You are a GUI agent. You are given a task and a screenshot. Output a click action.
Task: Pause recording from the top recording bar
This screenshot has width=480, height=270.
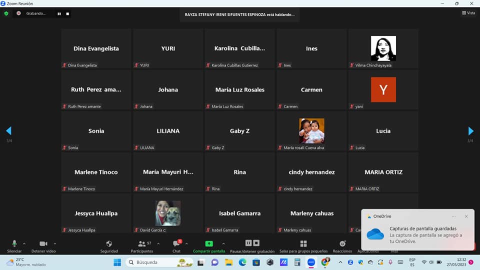pyautogui.click(x=59, y=13)
